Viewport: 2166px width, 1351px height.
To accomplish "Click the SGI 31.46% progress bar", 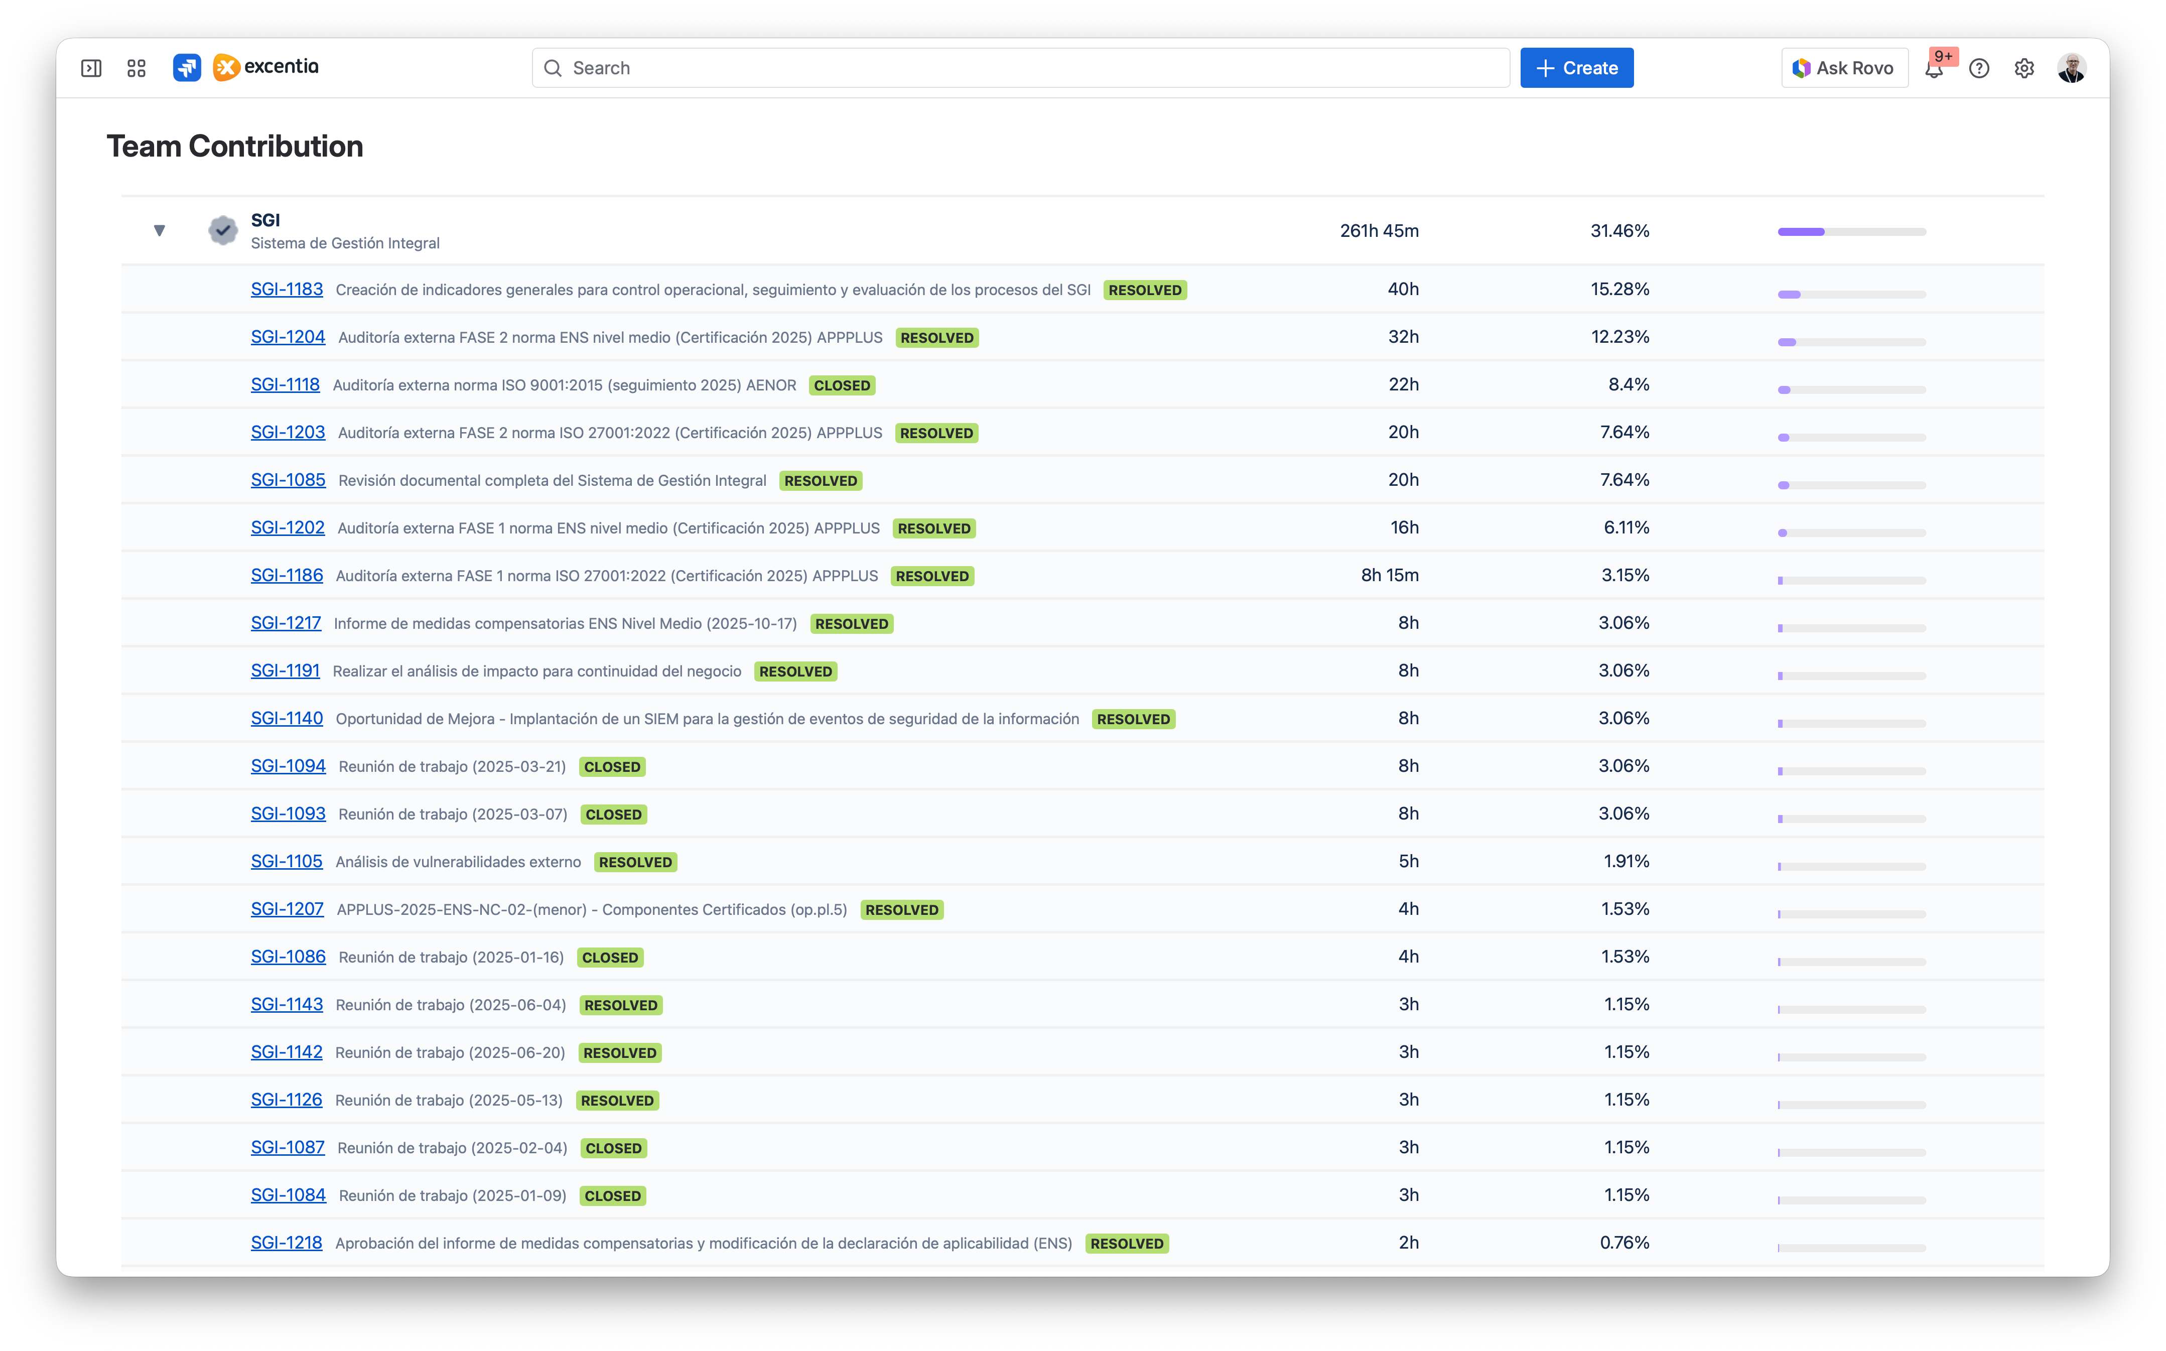I will pyautogui.click(x=1851, y=231).
